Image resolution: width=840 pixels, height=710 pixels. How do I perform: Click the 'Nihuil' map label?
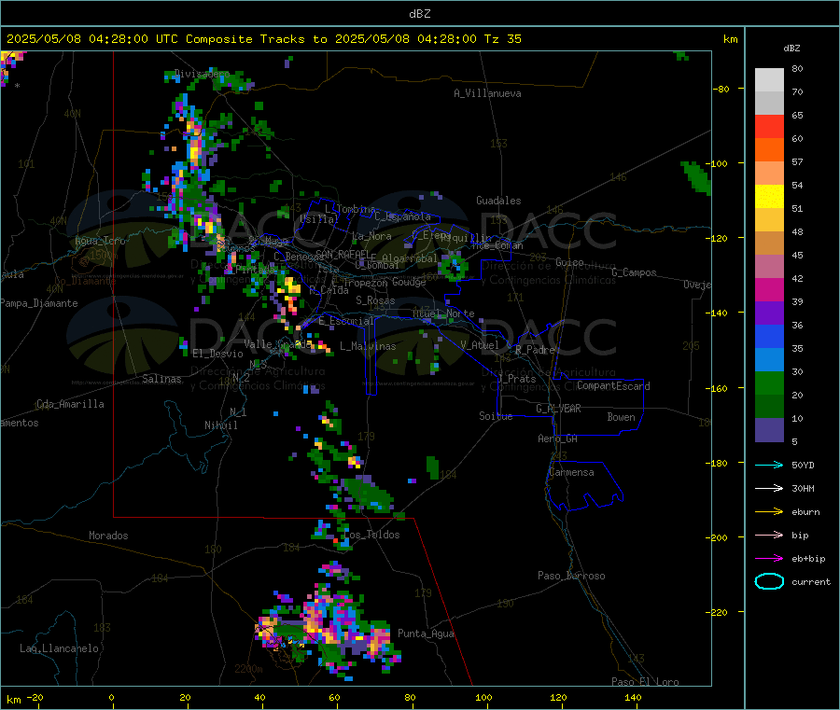[x=220, y=425]
